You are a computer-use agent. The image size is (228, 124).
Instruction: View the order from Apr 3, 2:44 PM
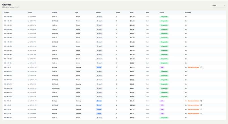click(x=186, y=17)
